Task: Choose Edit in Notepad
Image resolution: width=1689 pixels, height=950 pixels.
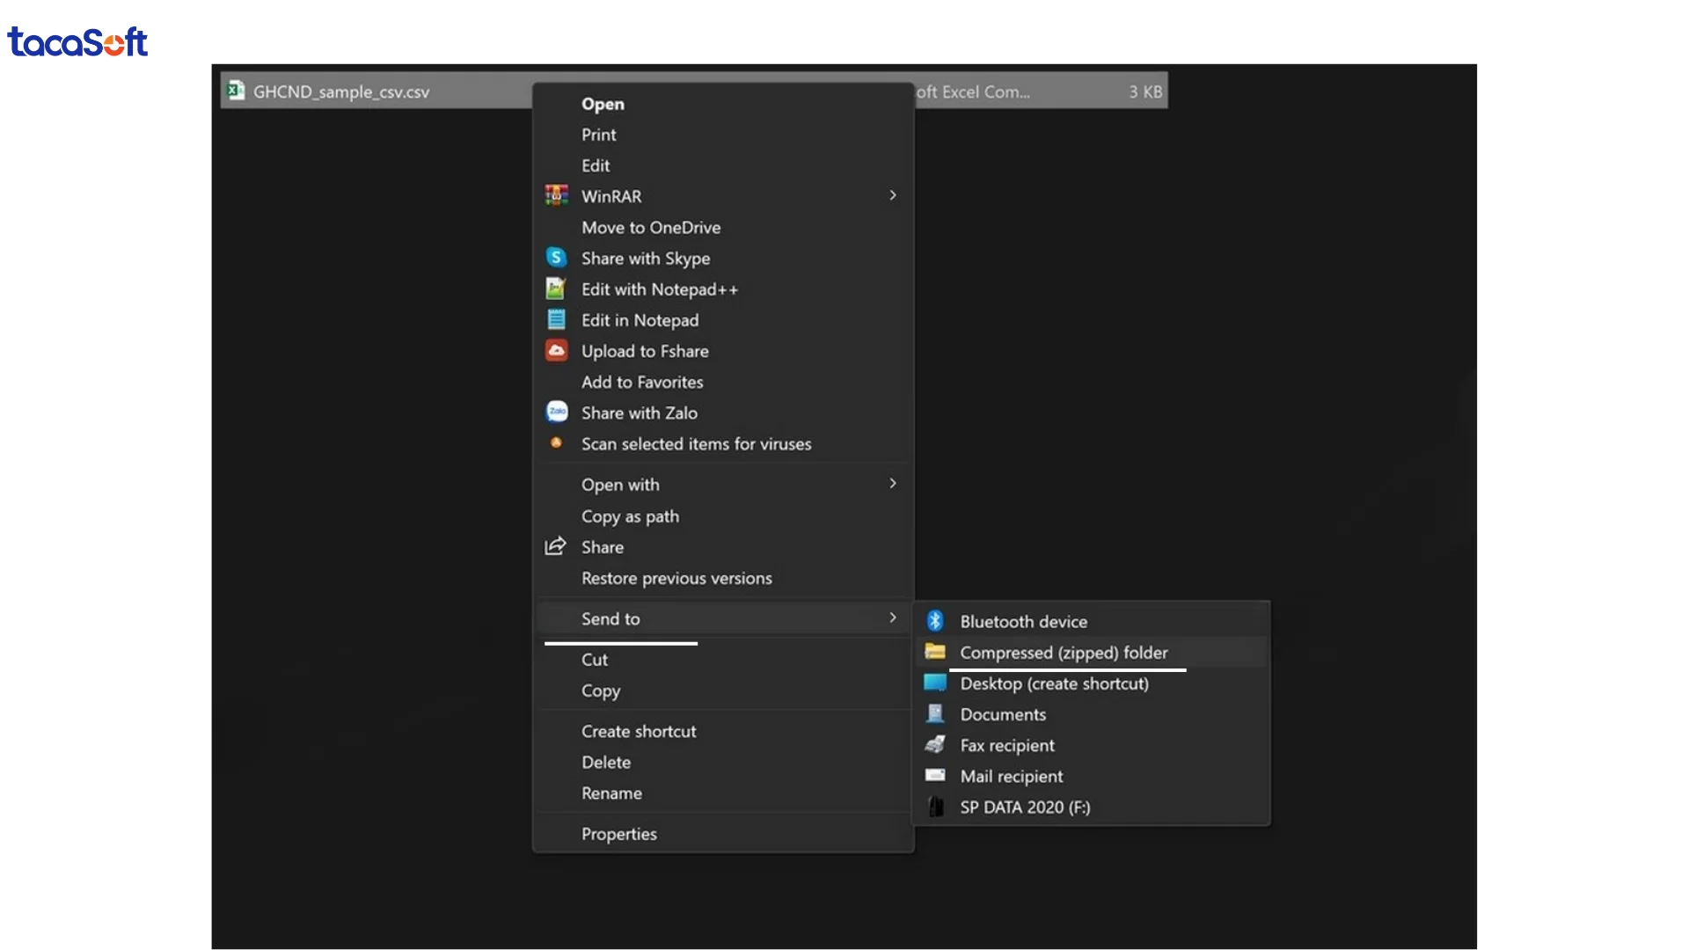Action: tap(723, 320)
